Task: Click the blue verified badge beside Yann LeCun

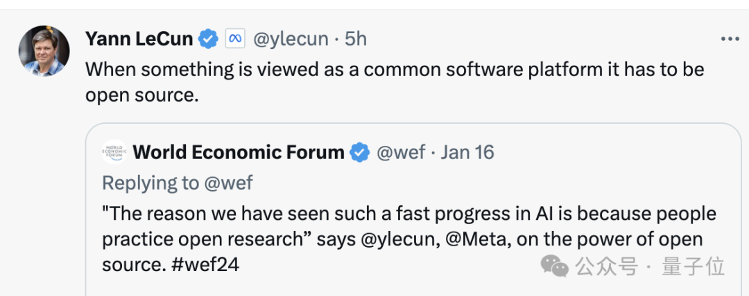Action: (209, 39)
